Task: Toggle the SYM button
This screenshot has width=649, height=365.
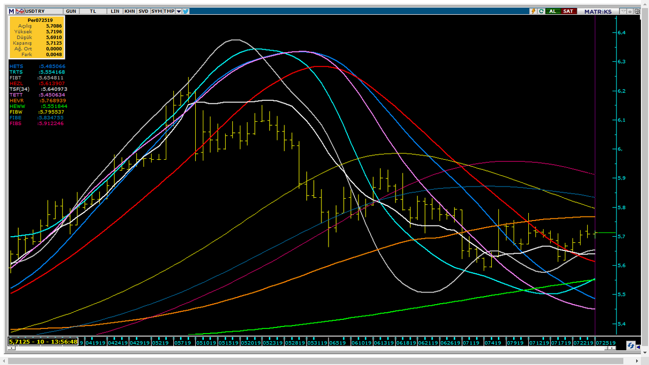Action: (157, 11)
